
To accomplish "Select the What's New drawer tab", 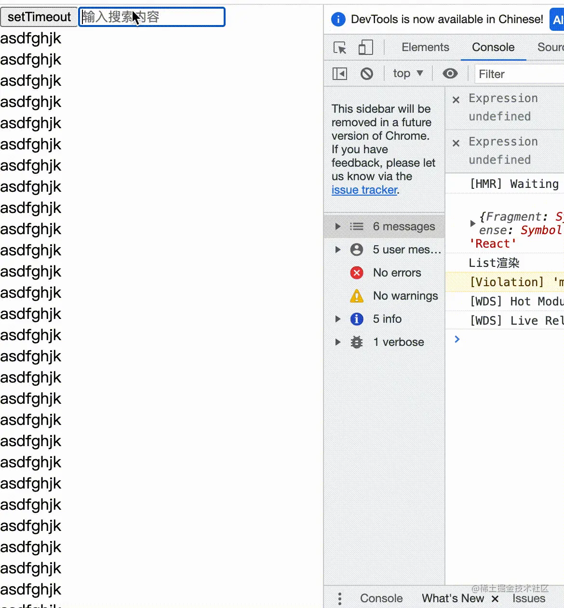I will pos(453,598).
